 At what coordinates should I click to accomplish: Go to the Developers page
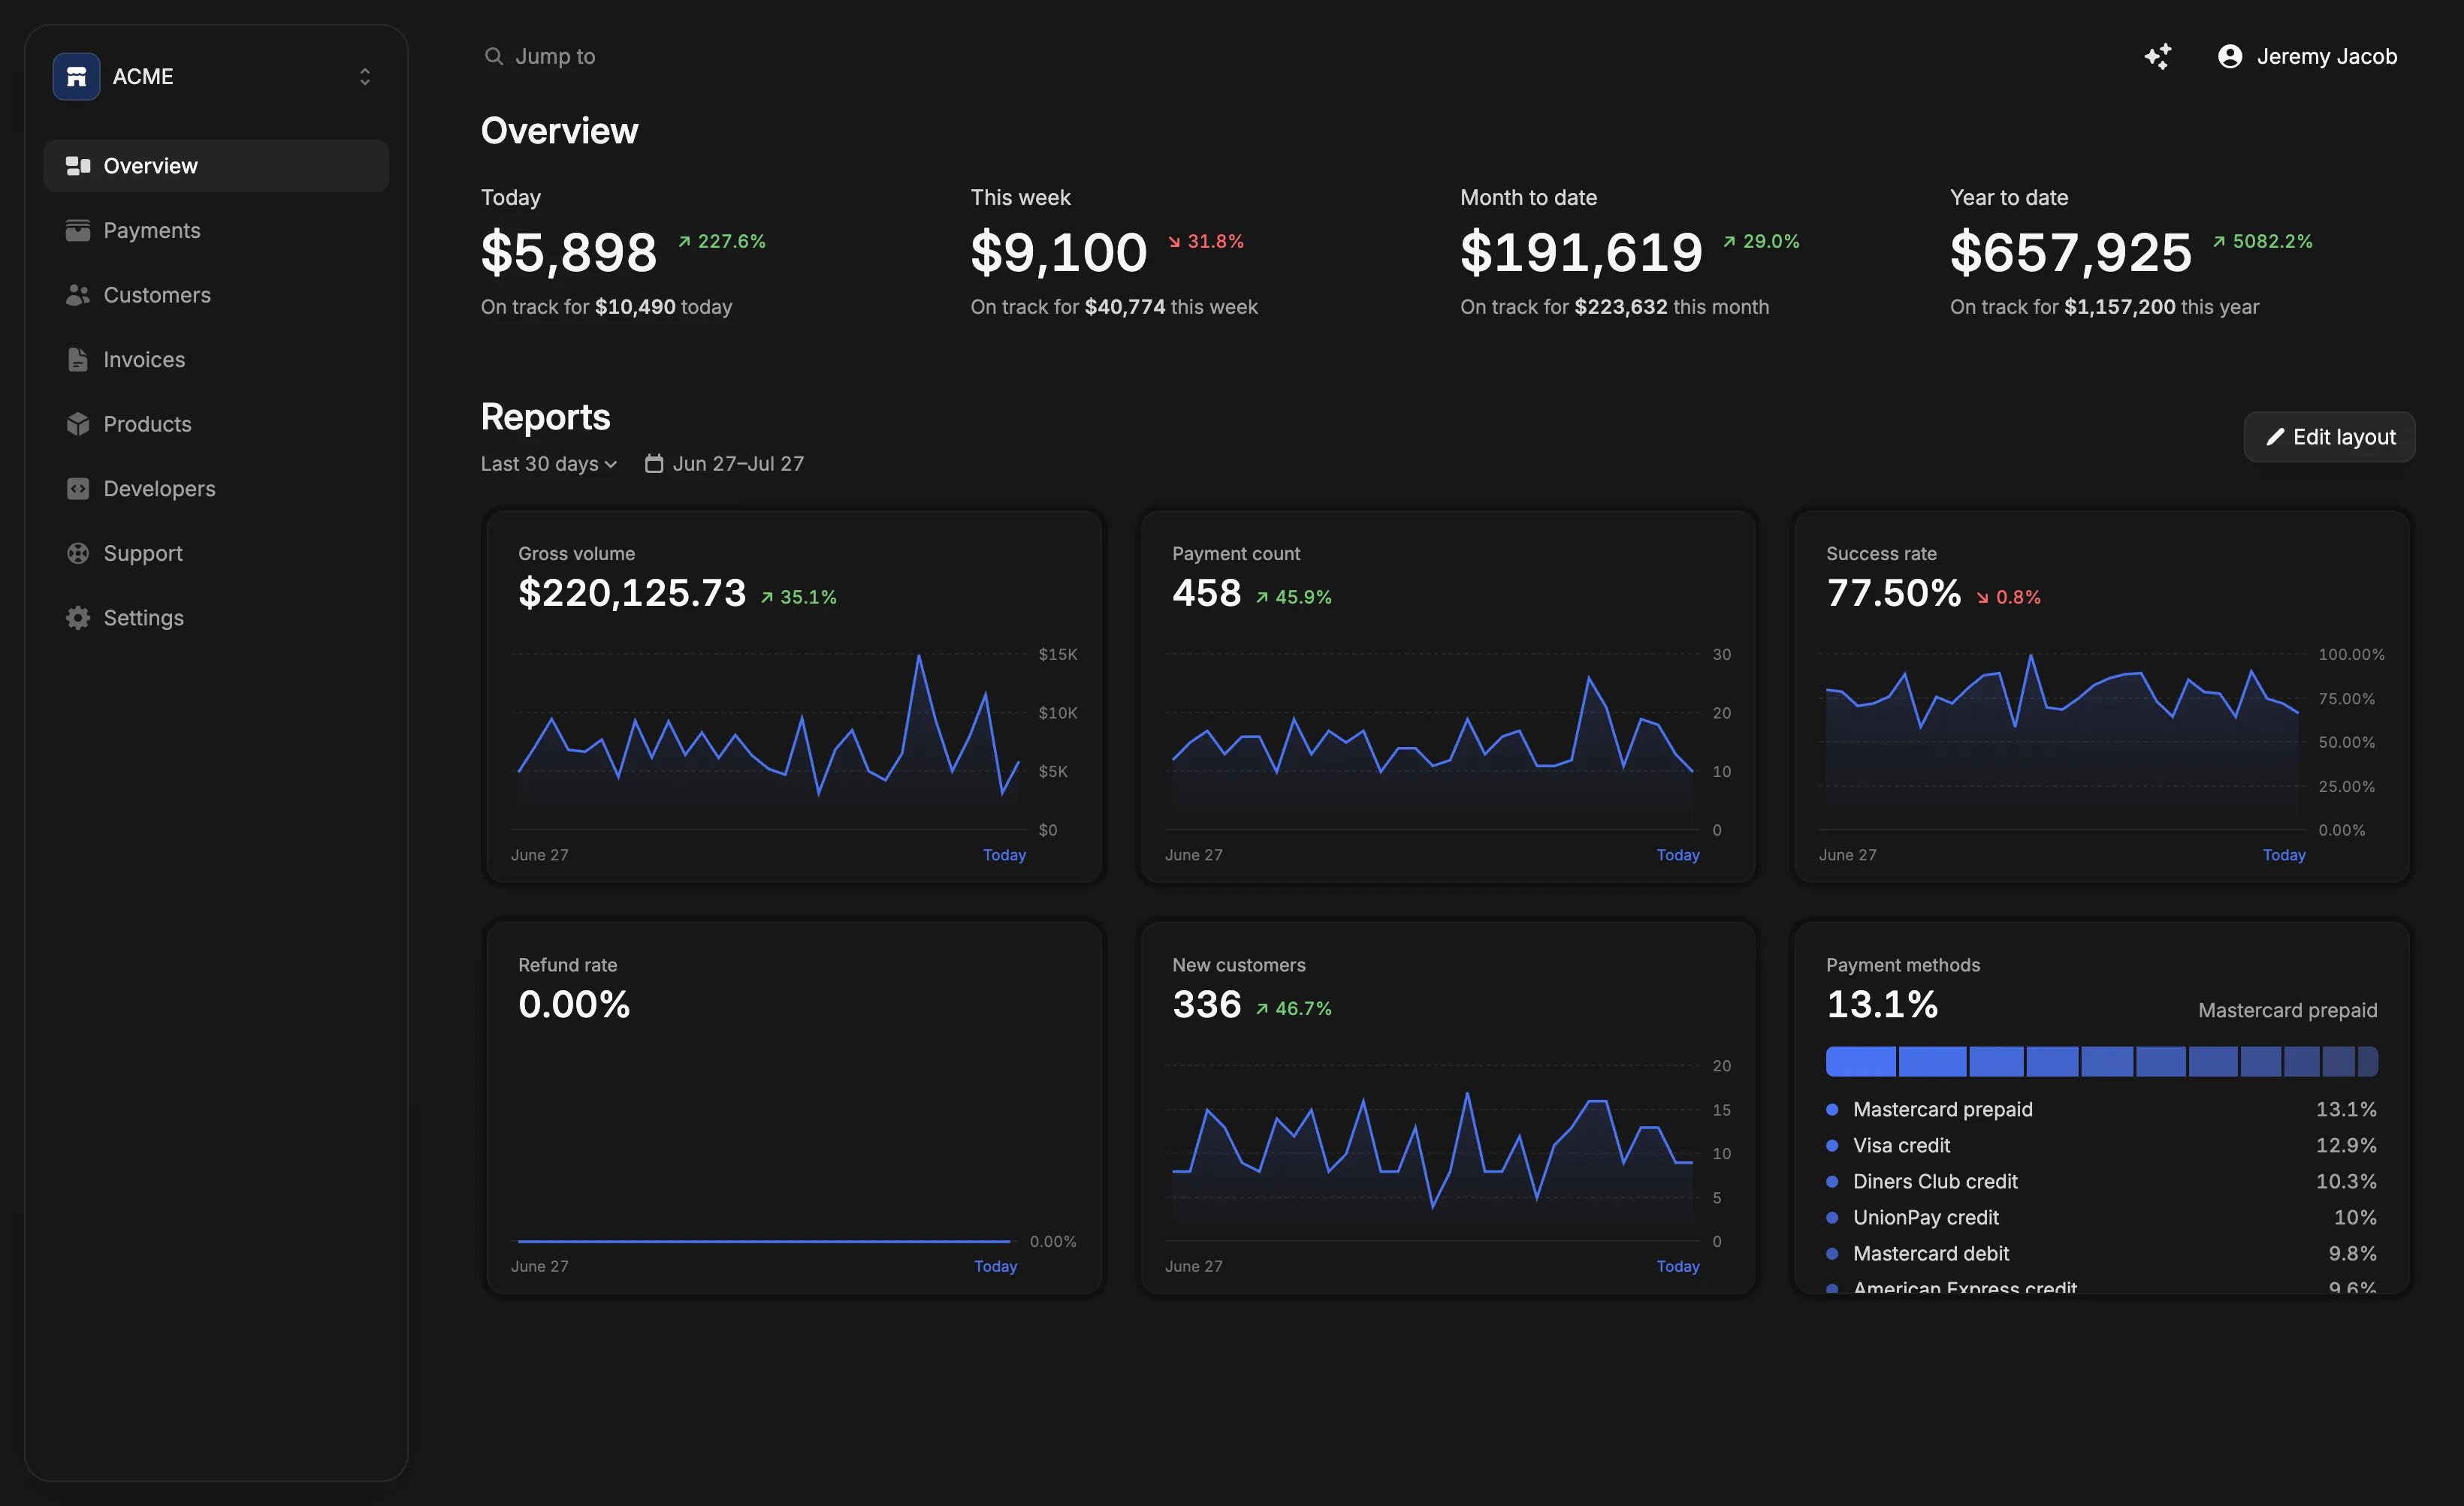point(216,489)
